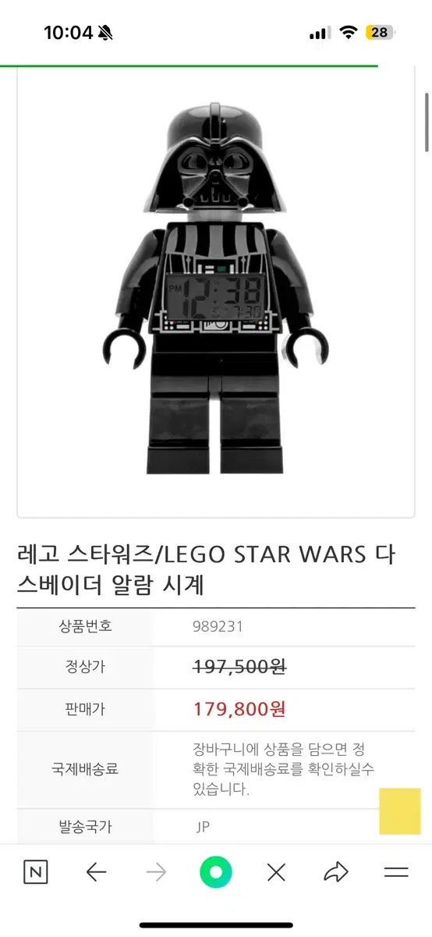The image size is (432, 937).
Task: Tap the Naver N home icon
Action: pos(35,872)
